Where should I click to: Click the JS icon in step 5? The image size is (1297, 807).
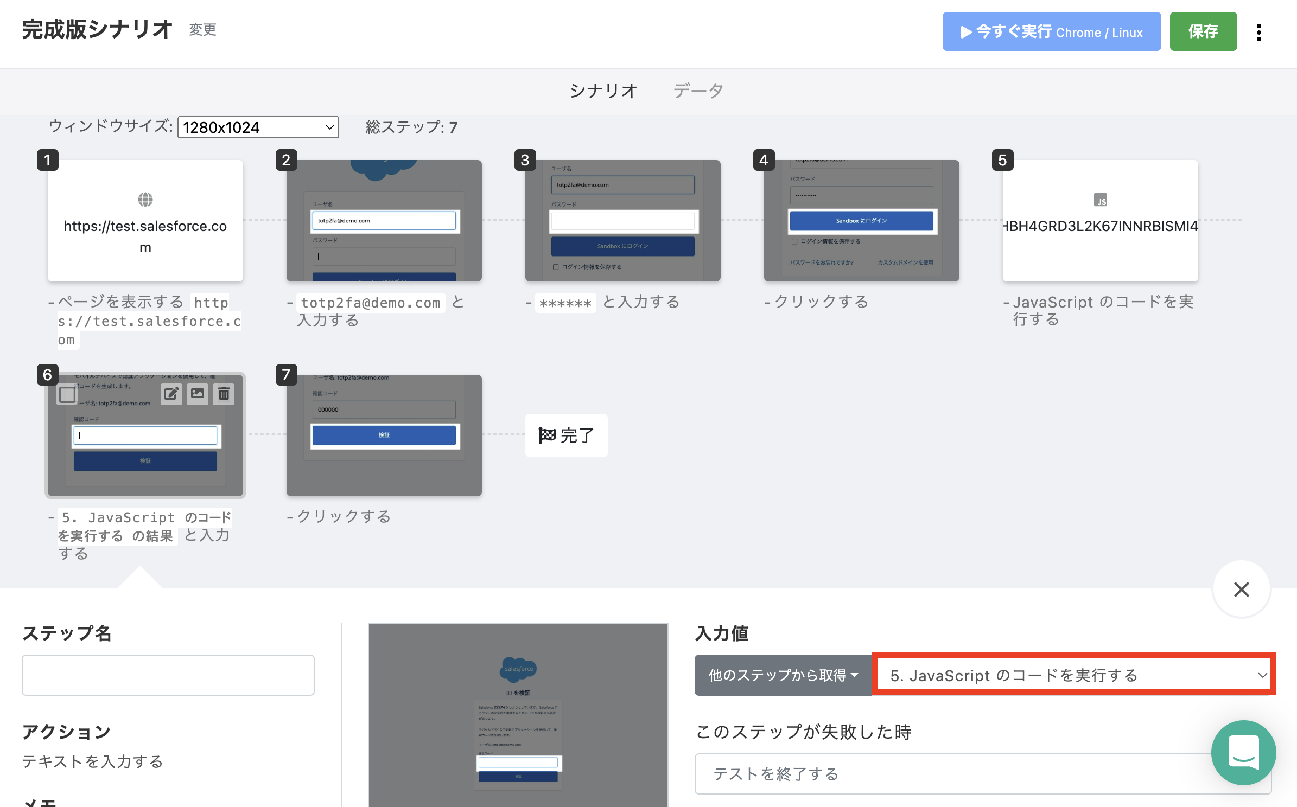[1100, 200]
